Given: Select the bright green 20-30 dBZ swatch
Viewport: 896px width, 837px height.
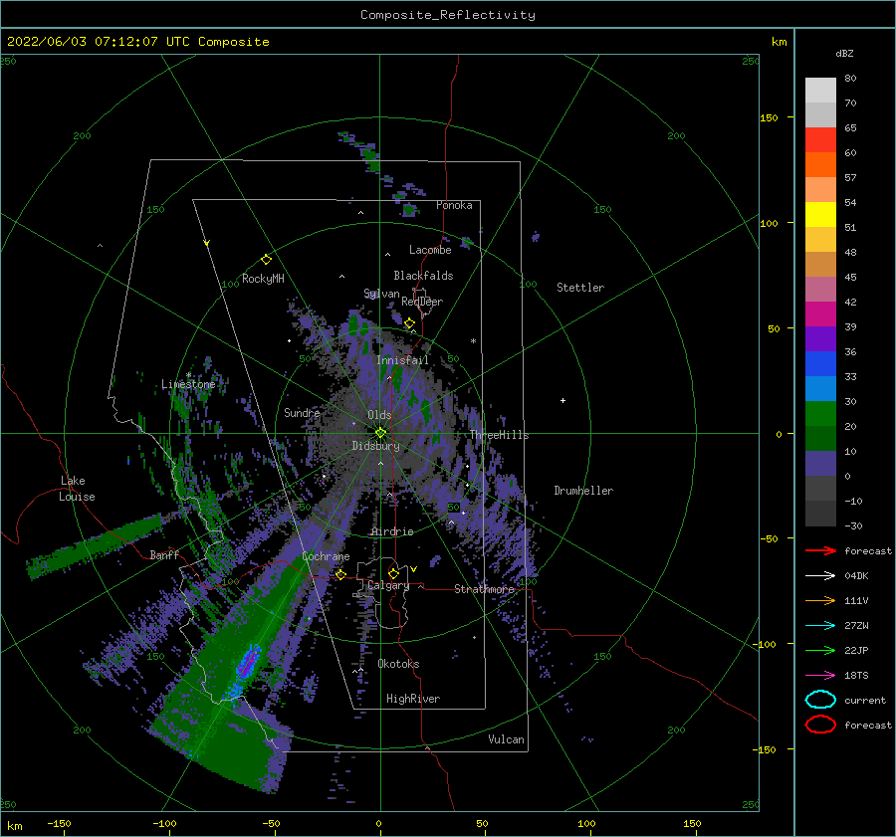Looking at the screenshot, I should tap(820, 414).
